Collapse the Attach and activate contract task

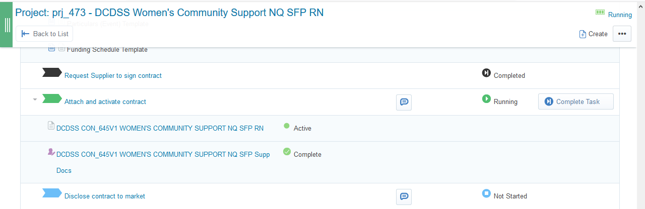tap(35, 99)
